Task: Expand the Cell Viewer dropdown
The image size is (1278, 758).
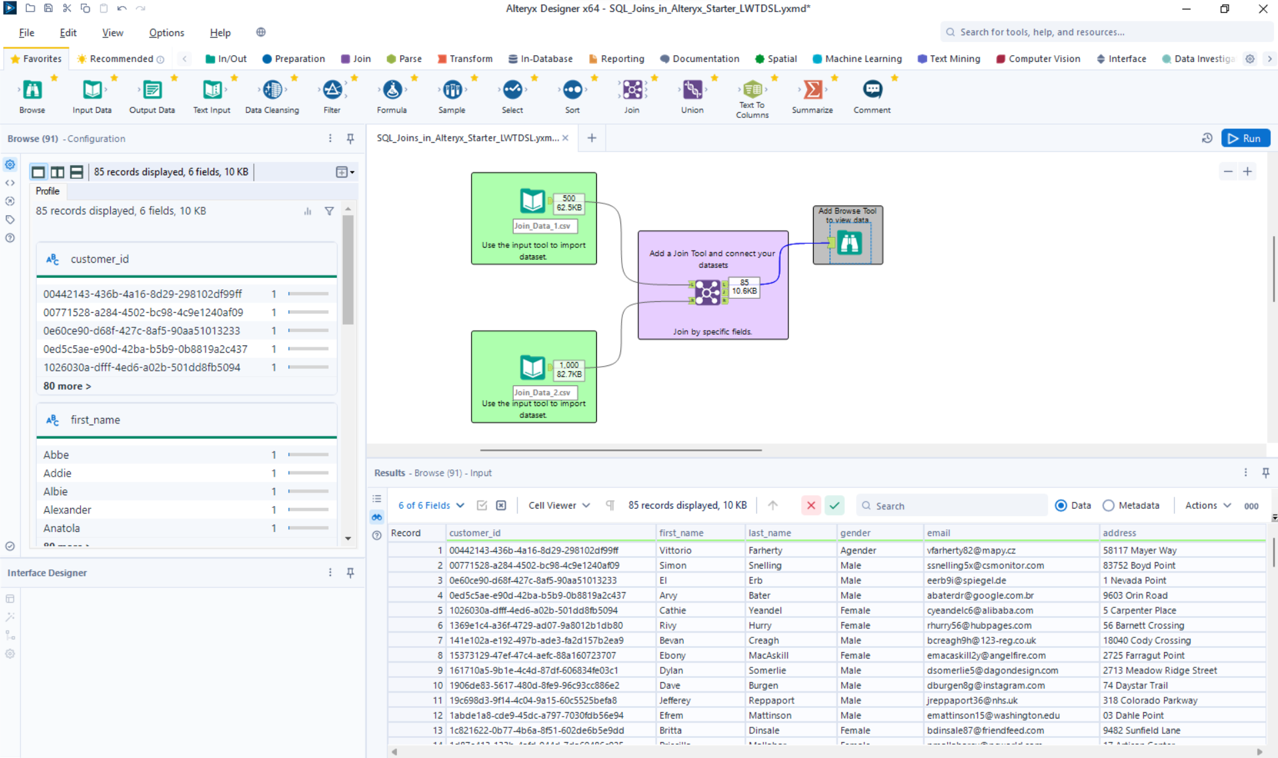Action: tap(559, 505)
